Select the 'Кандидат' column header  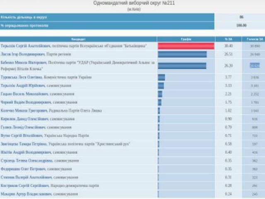point(79,38)
